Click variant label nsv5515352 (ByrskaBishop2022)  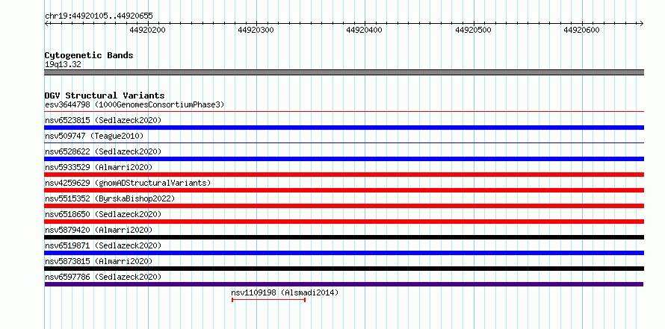click(110, 198)
